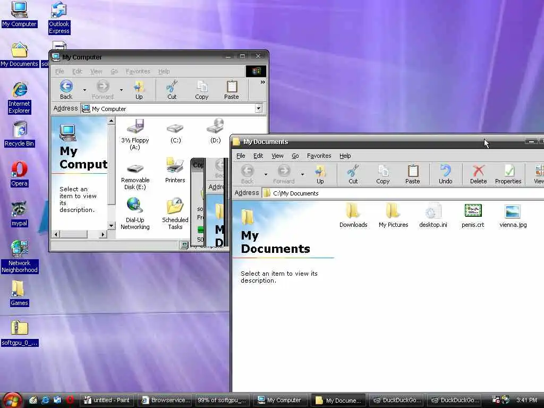
Task: Launch Opera from the desktop
Action: tap(19, 174)
